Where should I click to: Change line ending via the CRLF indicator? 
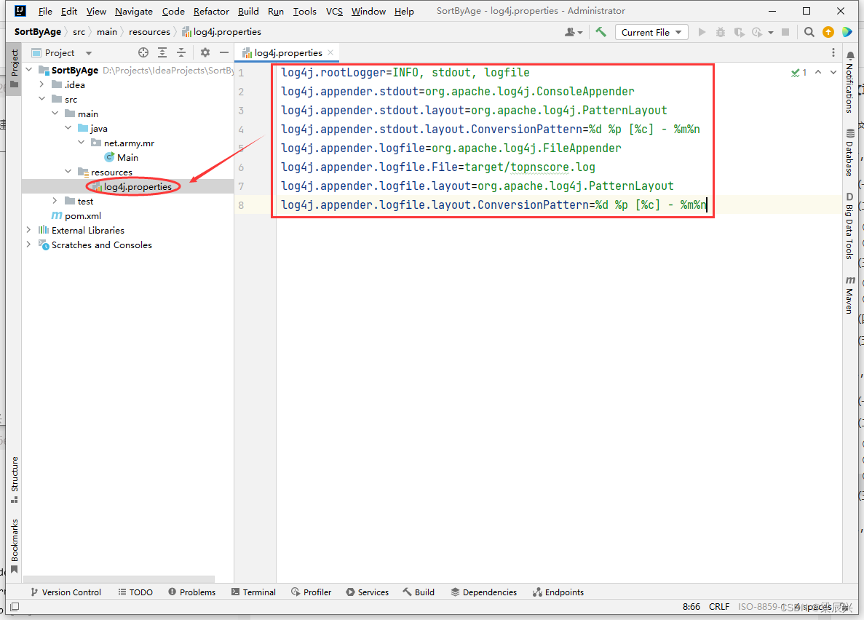point(719,606)
